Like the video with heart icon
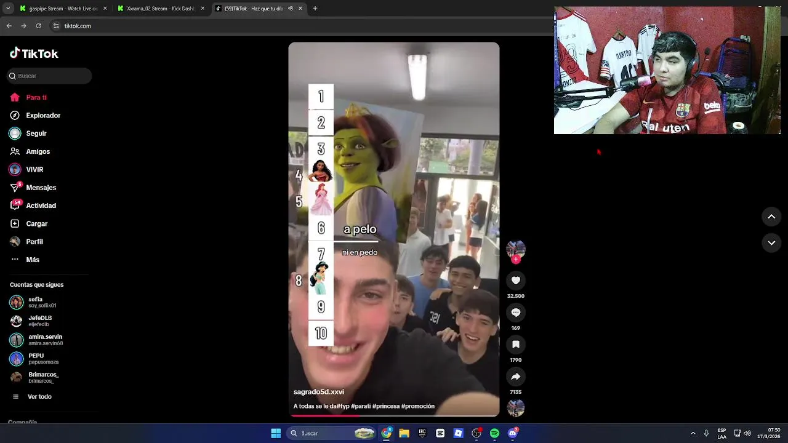 tap(516, 281)
